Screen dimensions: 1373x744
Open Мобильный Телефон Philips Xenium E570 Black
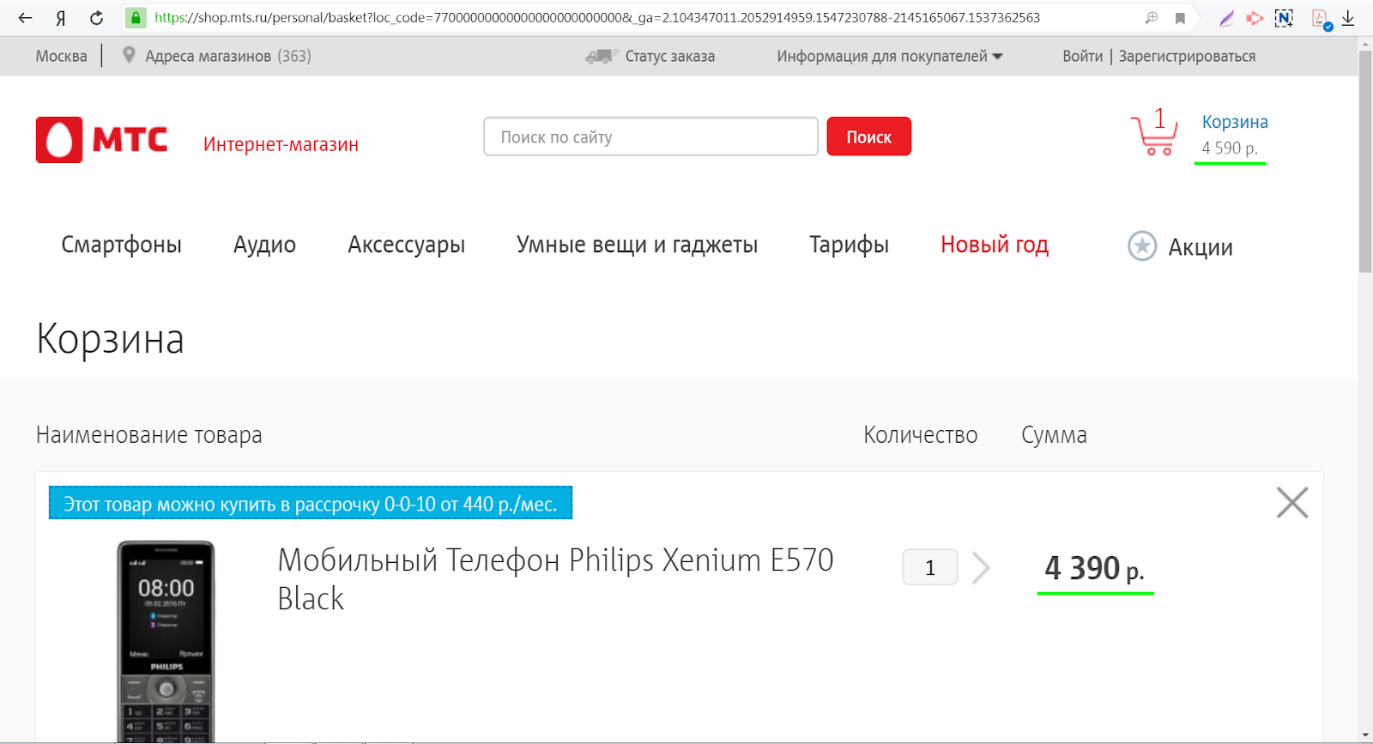click(x=555, y=579)
